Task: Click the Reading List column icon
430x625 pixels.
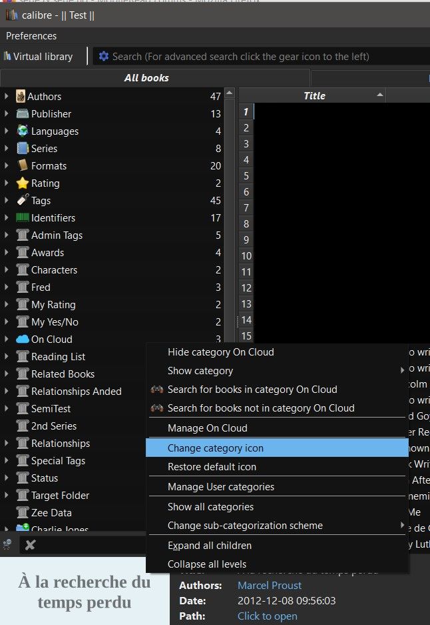Action: (22, 357)
